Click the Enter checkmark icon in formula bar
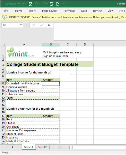Viewport: 126px width, 155px height. [x=41, y=25]
